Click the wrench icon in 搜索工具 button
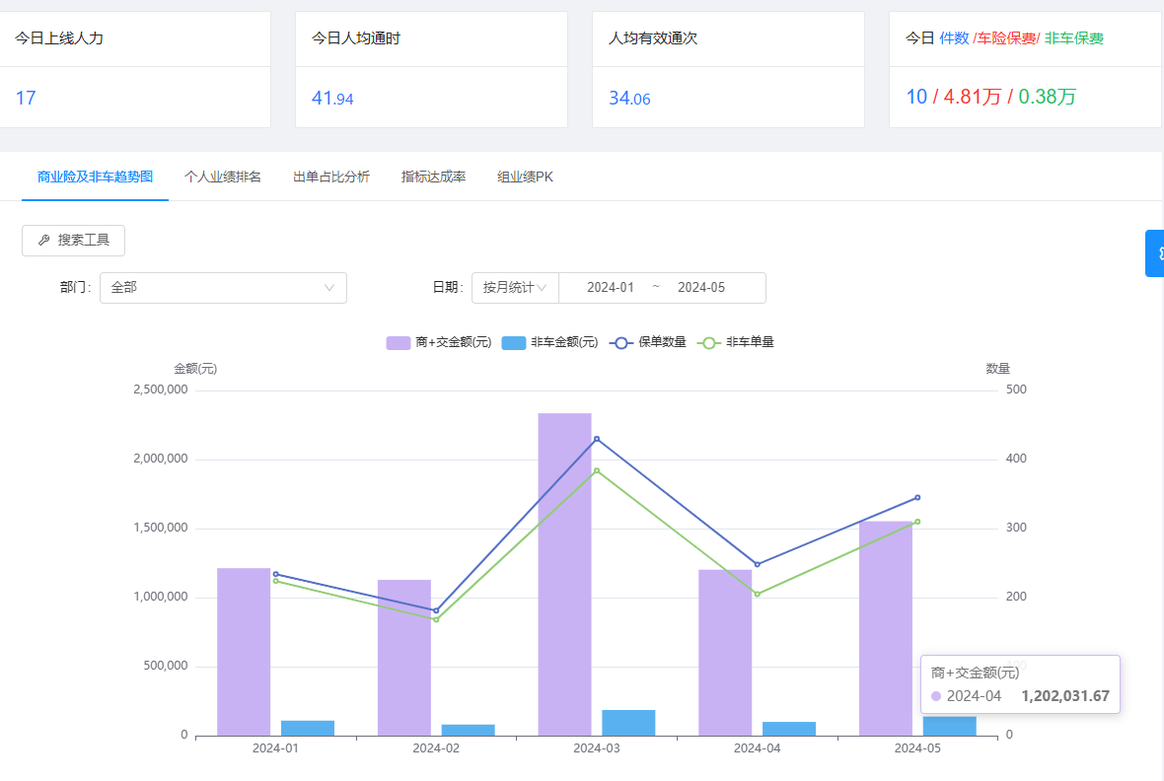Image resolution: width=1164 pixels, height=781 pixels. tap(43, 241)
